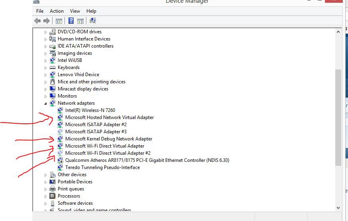348x221 pixels.
Task: Click the Forward arrow toolbar icon
Action: 47,21
